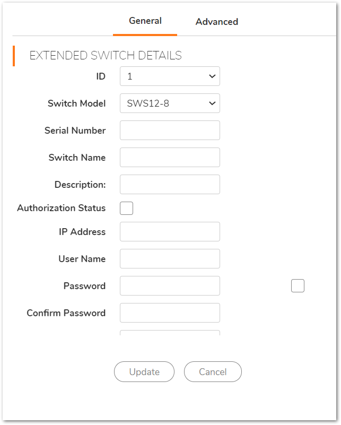This screenshot has width=341, height=425.
Task: Select the Description input field
Action: [x=170, y=184]
